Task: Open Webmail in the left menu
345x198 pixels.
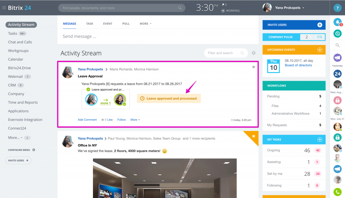Action: [x=15, y=76]
